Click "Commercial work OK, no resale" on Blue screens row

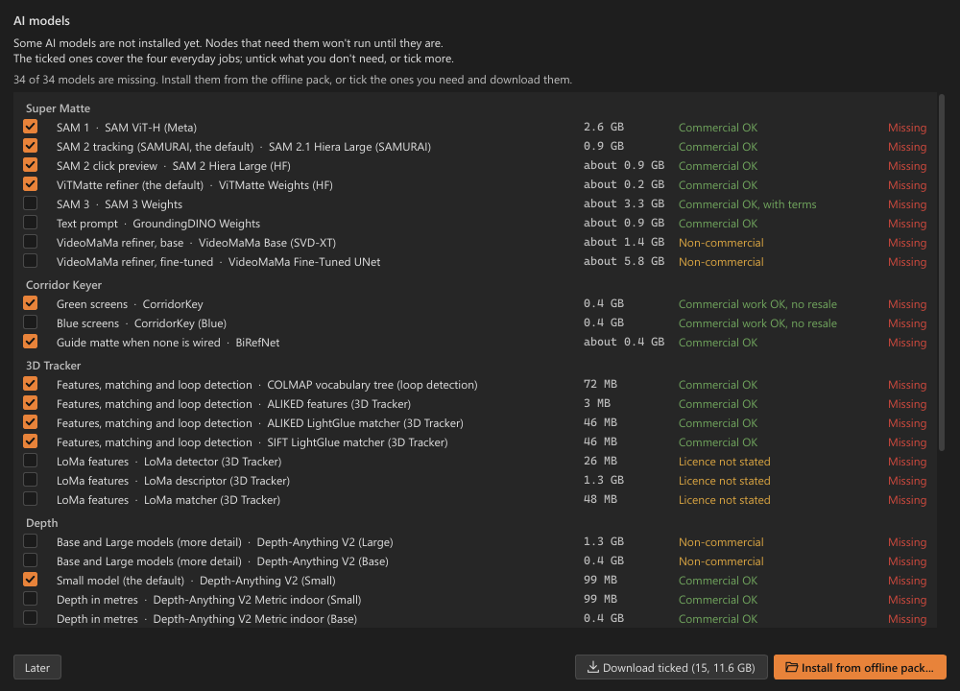(x=757, y=323)
